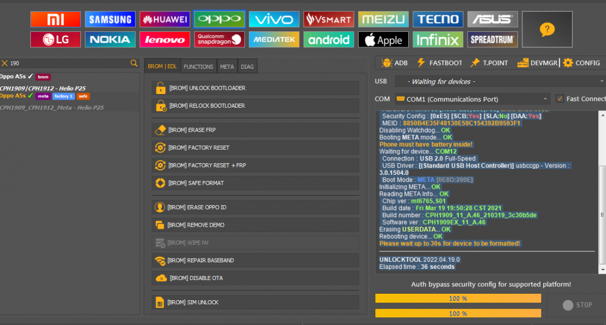Select the Qualcomm Snapdragon tile
The image size is (606, 325).
pos(219,40)
